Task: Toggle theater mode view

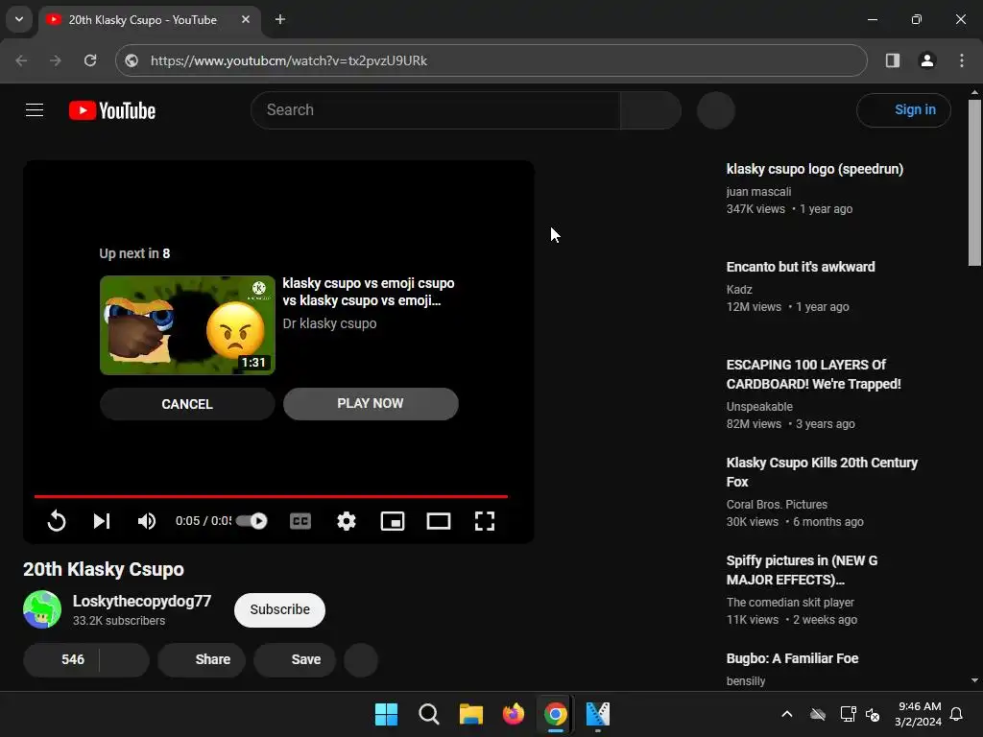Action: point(438,521)
